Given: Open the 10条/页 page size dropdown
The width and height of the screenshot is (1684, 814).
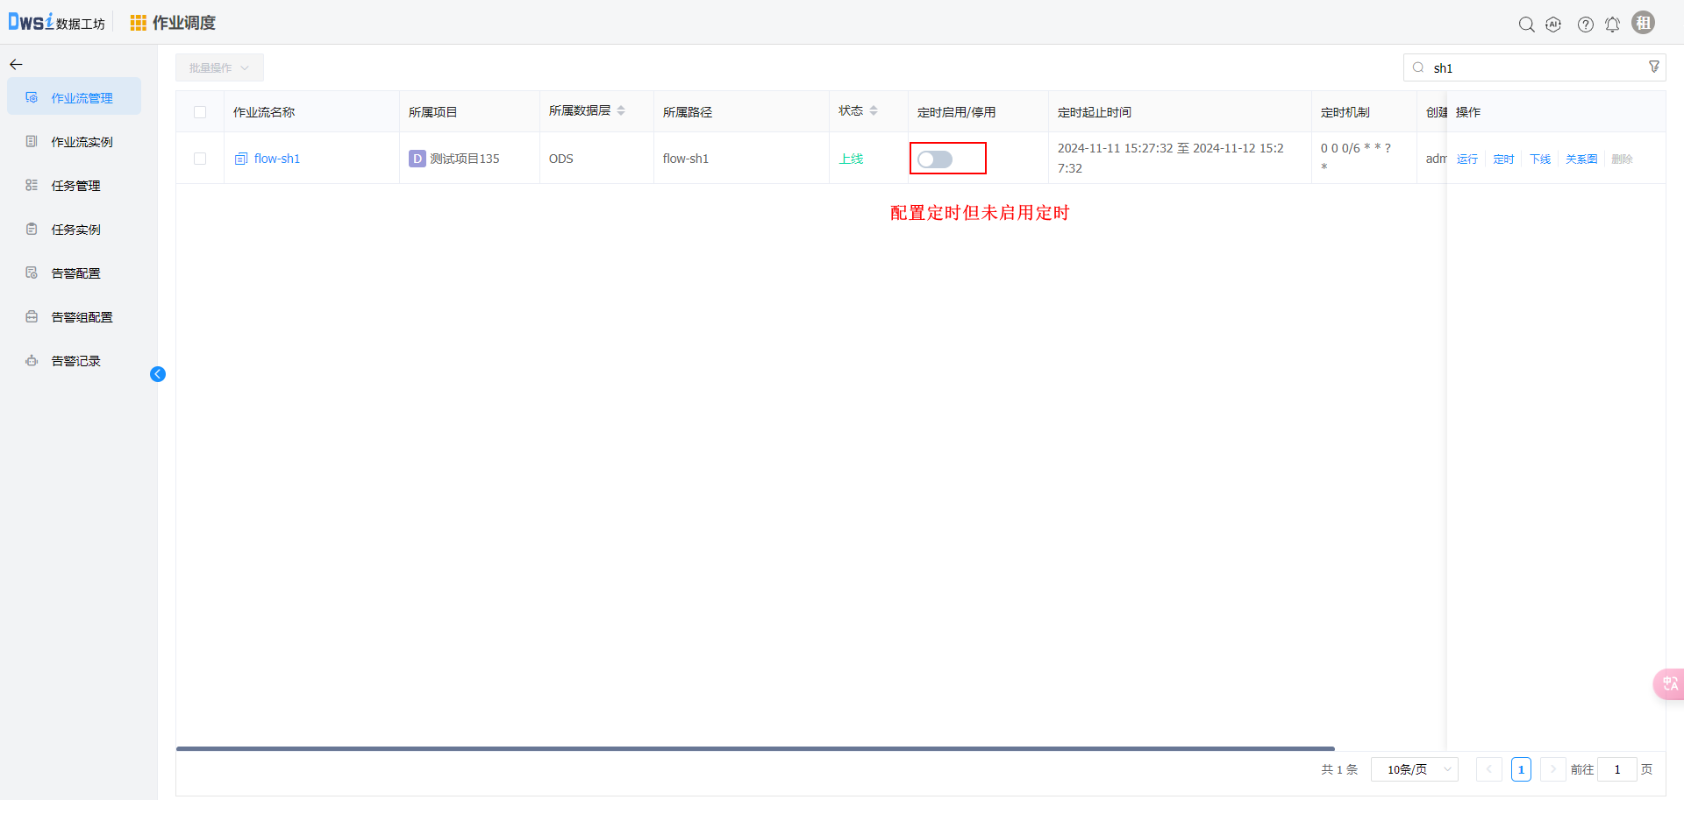Looking at the screenshot, I should pyautogui.click(x=1414, y=769).
